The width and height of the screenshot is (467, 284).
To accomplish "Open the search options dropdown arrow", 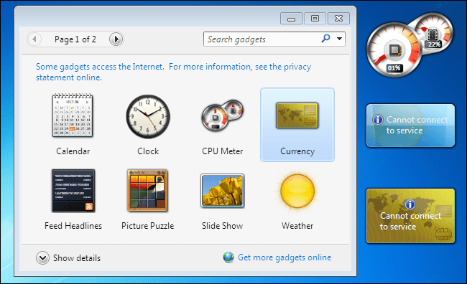I will 339,39.
